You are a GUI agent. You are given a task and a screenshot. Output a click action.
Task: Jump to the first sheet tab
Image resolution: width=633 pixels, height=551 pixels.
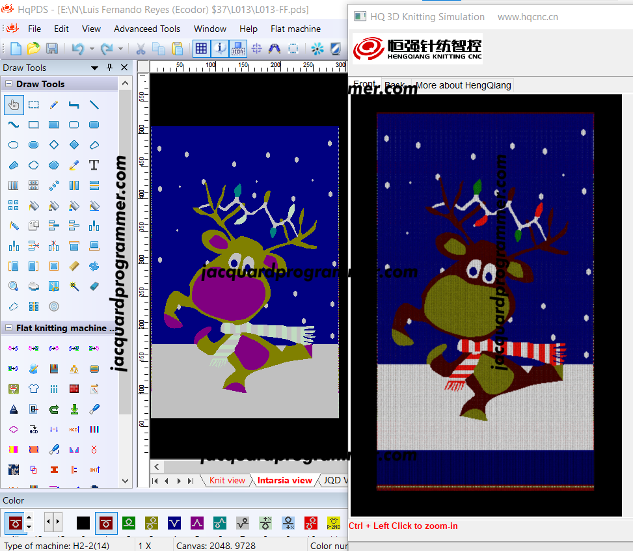(155, 481)
